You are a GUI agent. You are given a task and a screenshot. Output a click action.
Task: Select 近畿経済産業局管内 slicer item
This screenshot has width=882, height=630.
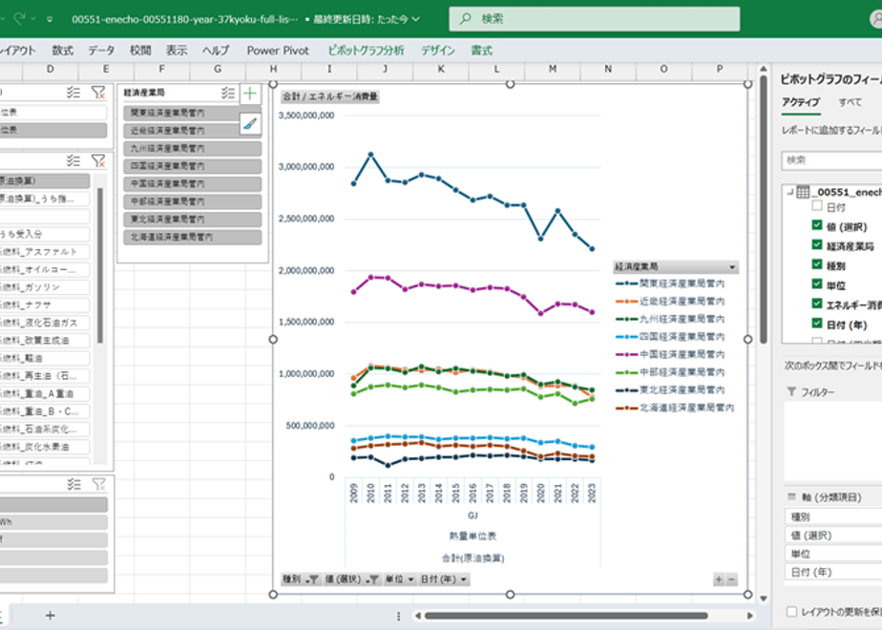pos(193,131)
